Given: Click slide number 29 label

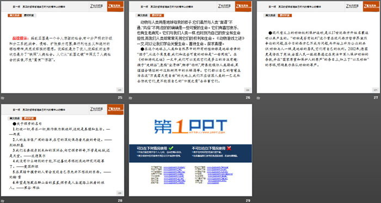Looking at the screenshot, I should point(248,201).
